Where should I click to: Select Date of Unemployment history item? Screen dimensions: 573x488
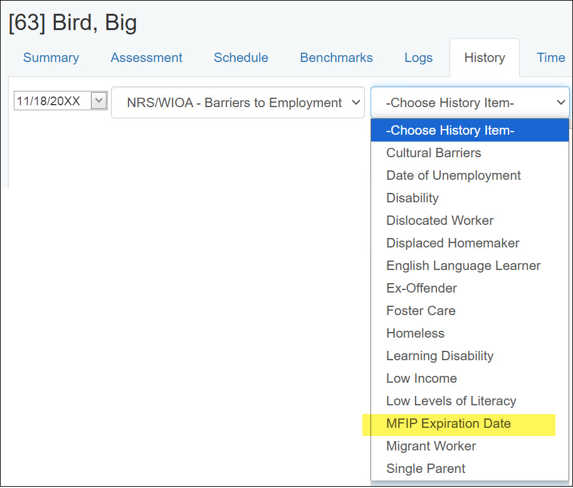(x=453, y=175)
